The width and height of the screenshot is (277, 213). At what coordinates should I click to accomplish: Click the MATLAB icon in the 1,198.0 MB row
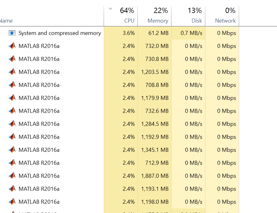pos(12,202)
